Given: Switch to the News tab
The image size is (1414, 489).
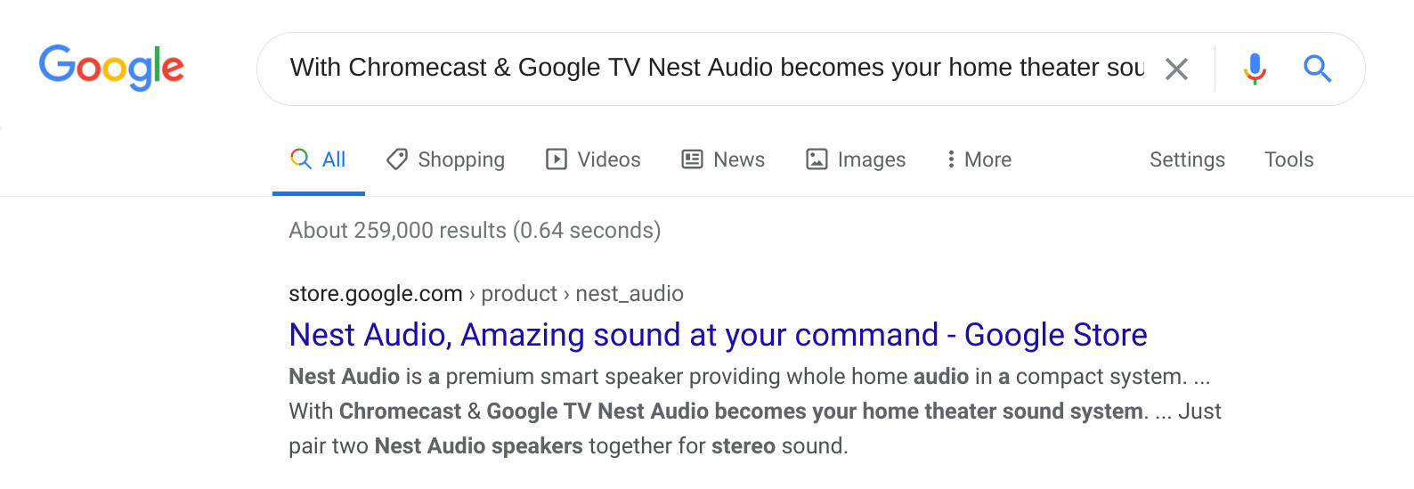Looking at the screenshot, I should [x=739, y=159].
